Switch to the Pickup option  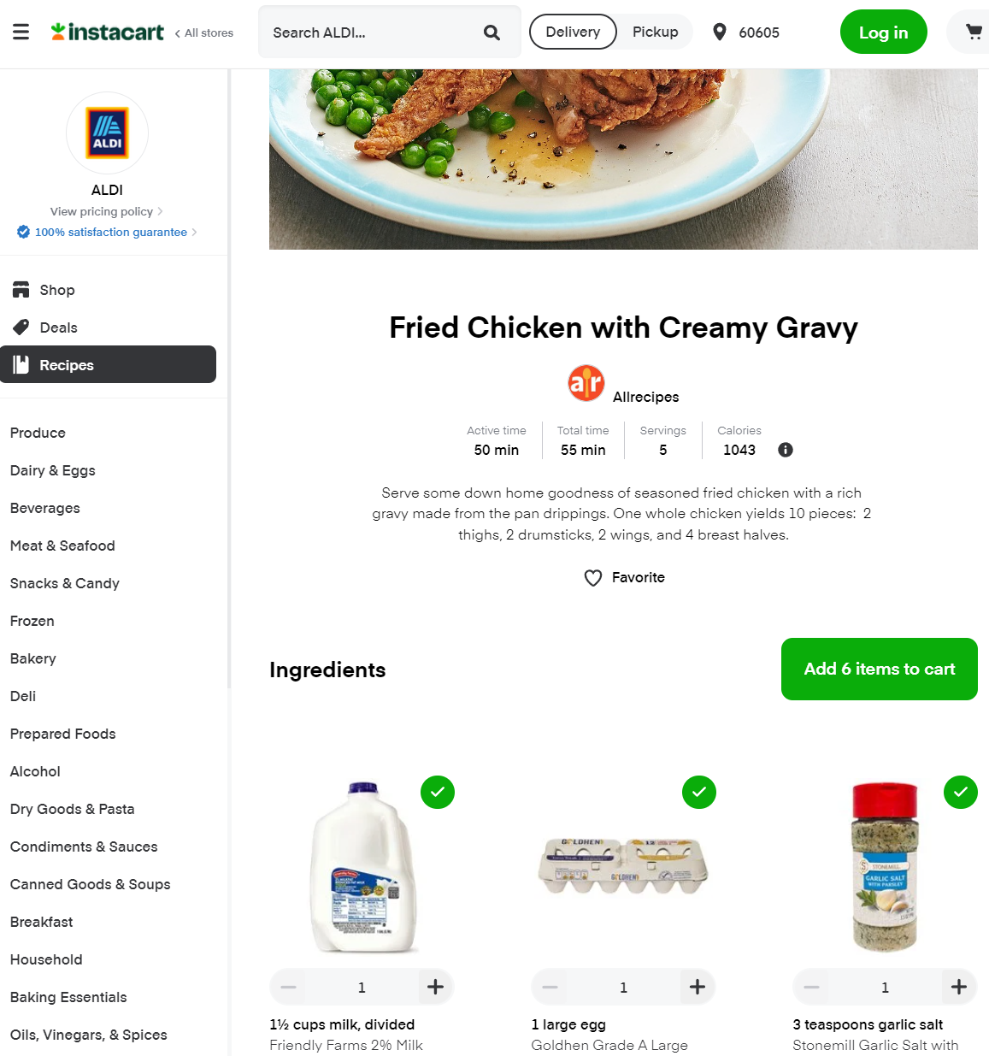(x=656, y=32)
